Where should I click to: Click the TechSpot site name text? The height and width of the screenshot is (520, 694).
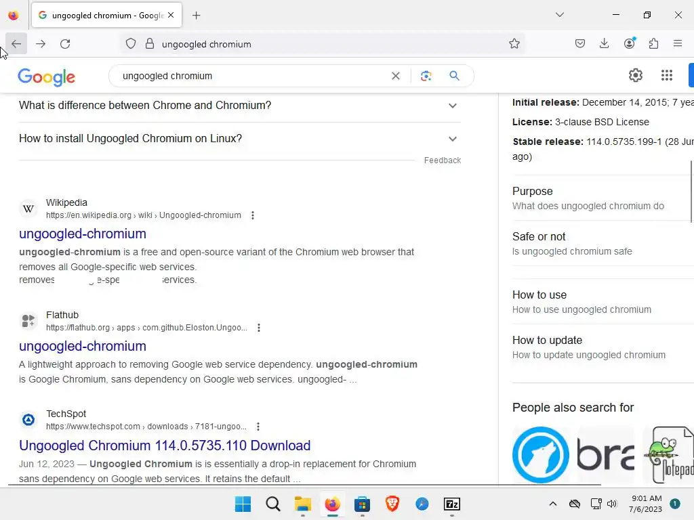point(66,414)
